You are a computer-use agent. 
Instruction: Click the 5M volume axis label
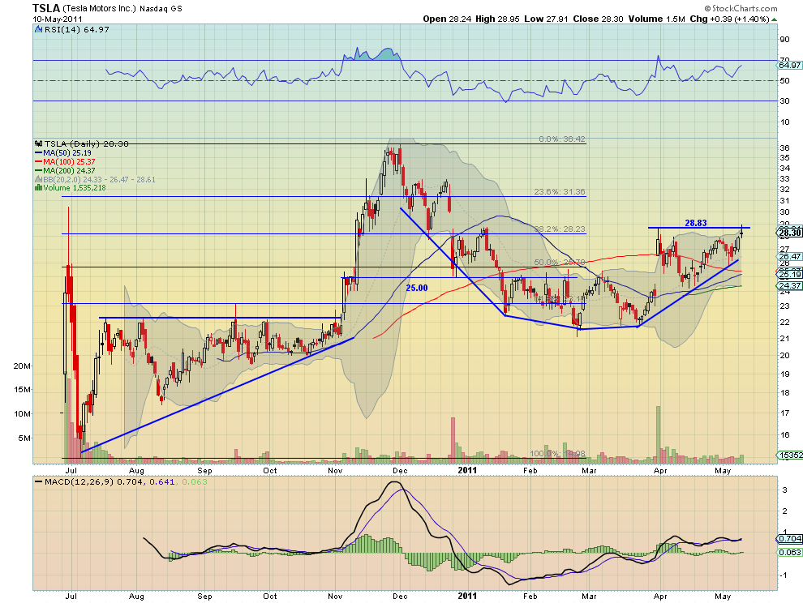[x=24, y=438]
